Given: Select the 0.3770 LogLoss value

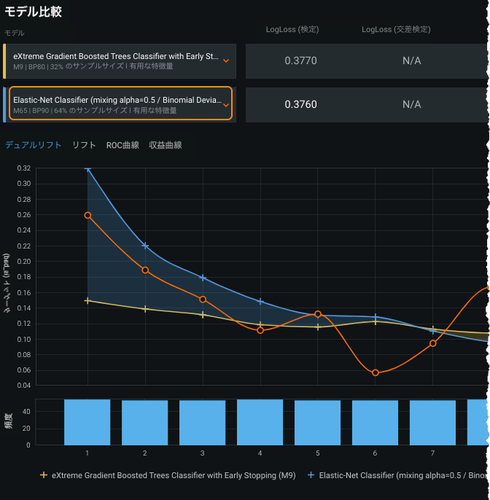Looking at the screenshot, I should coord(300,60).
